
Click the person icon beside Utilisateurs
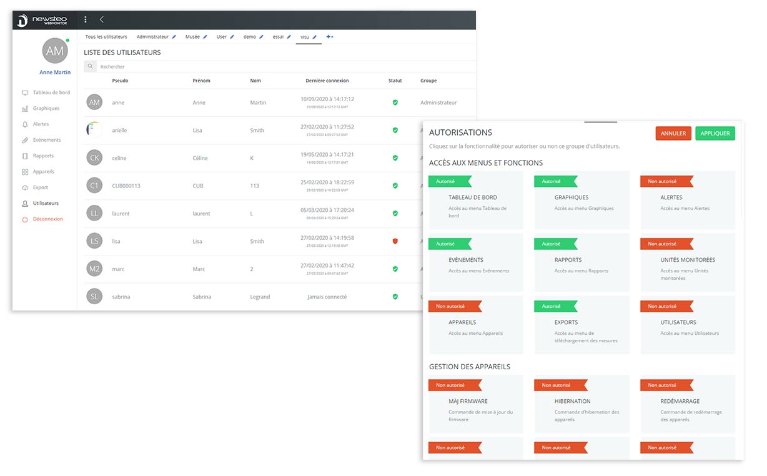25,204
